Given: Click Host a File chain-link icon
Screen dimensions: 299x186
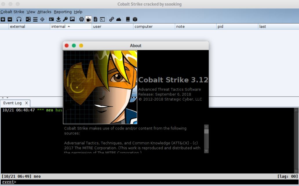Looking at the screenshot, I should [112, 19].
